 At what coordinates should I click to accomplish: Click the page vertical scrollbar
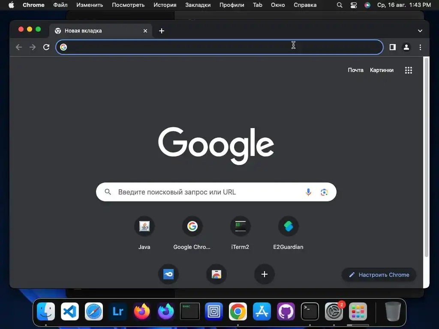427,157
